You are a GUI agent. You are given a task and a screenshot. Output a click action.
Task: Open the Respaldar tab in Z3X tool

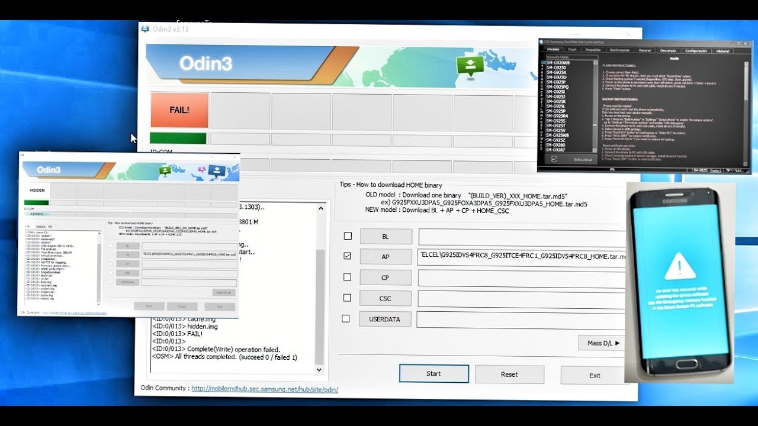click(593, 50)
